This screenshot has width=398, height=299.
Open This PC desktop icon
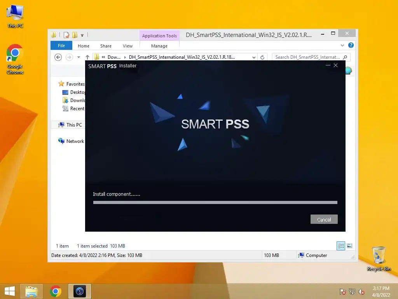point(15,16)
